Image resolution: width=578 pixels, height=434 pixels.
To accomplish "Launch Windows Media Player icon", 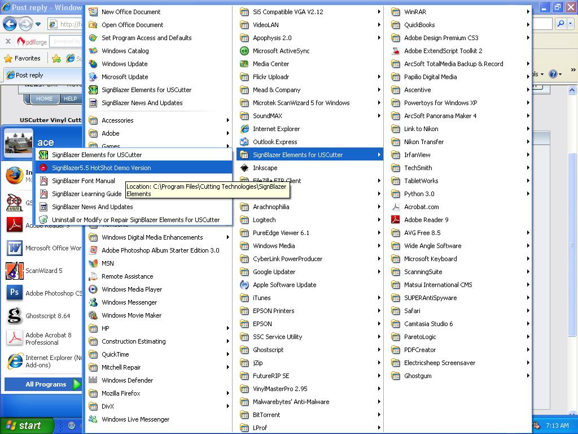I will [x=93, y=289].
